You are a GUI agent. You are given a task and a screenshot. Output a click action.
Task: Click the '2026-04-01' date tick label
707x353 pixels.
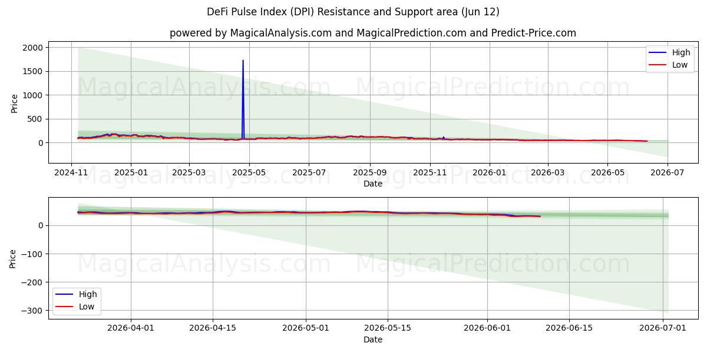point(131,329)
